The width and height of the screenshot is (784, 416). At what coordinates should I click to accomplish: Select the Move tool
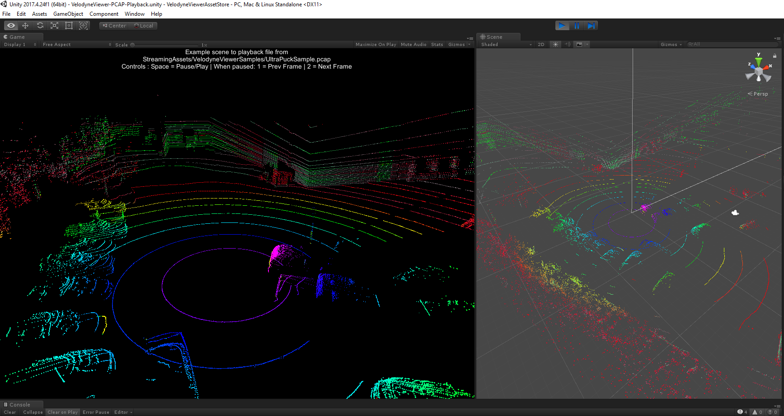(x=25, y=26)
